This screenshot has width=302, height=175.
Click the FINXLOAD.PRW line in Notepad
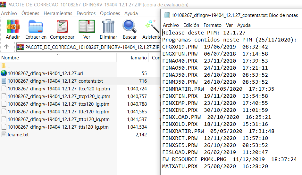pyautogui.click(x=216, y=117)
